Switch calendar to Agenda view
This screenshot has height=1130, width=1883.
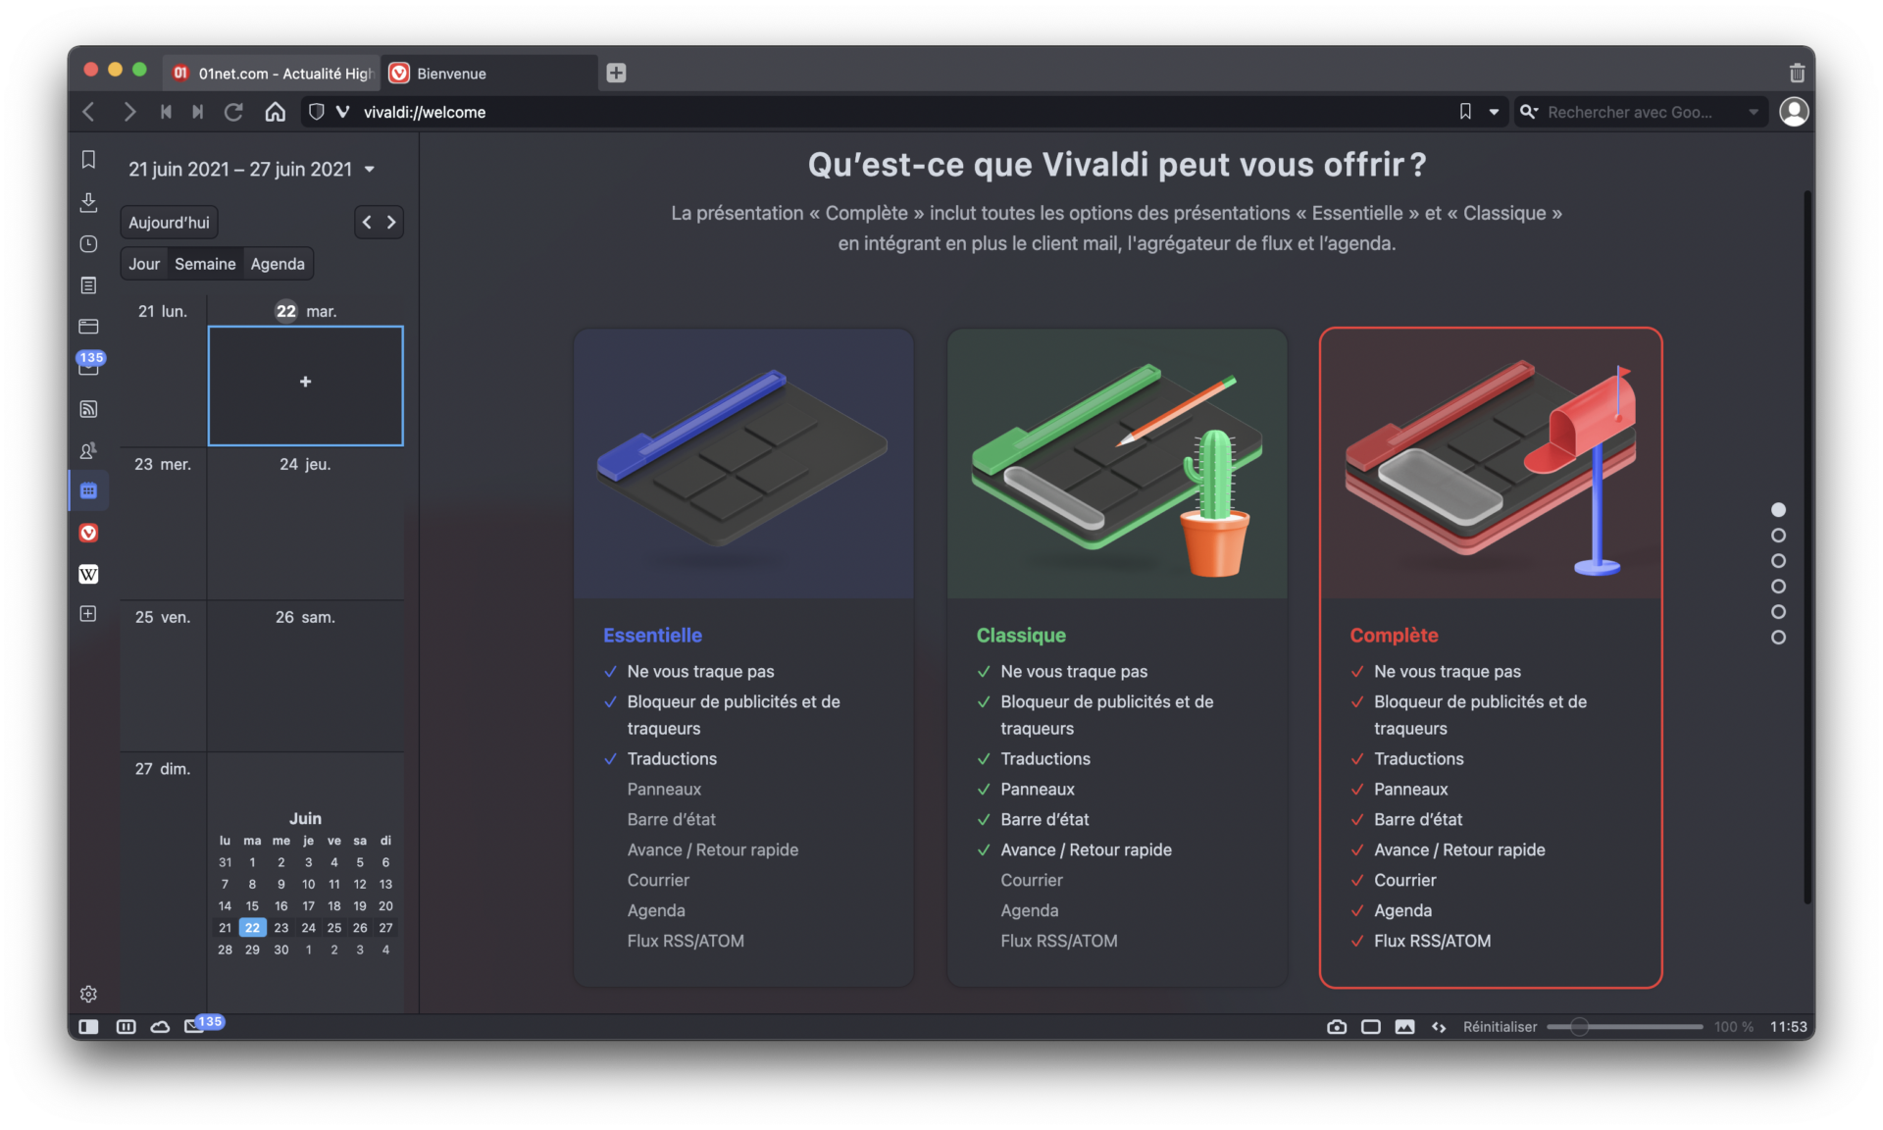(x=278, y=264)
